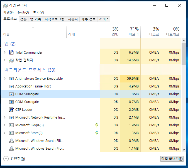Click the scrollbar down arrow

point(184,150)
